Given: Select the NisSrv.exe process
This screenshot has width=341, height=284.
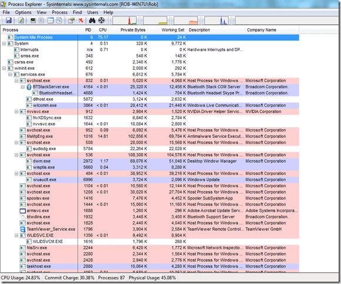Looking at the screenshot, I should click(x=150, y=248).
